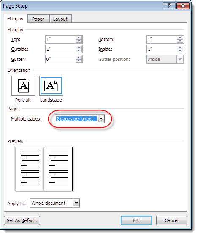
Task: Open the Multiple pages dropdown arrow
Action: (101, 119)
